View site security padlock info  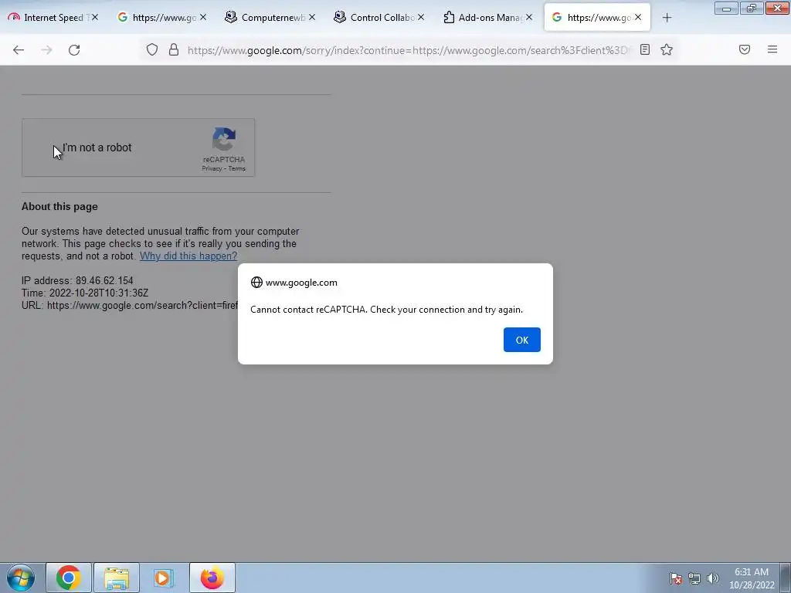point(174,49)
